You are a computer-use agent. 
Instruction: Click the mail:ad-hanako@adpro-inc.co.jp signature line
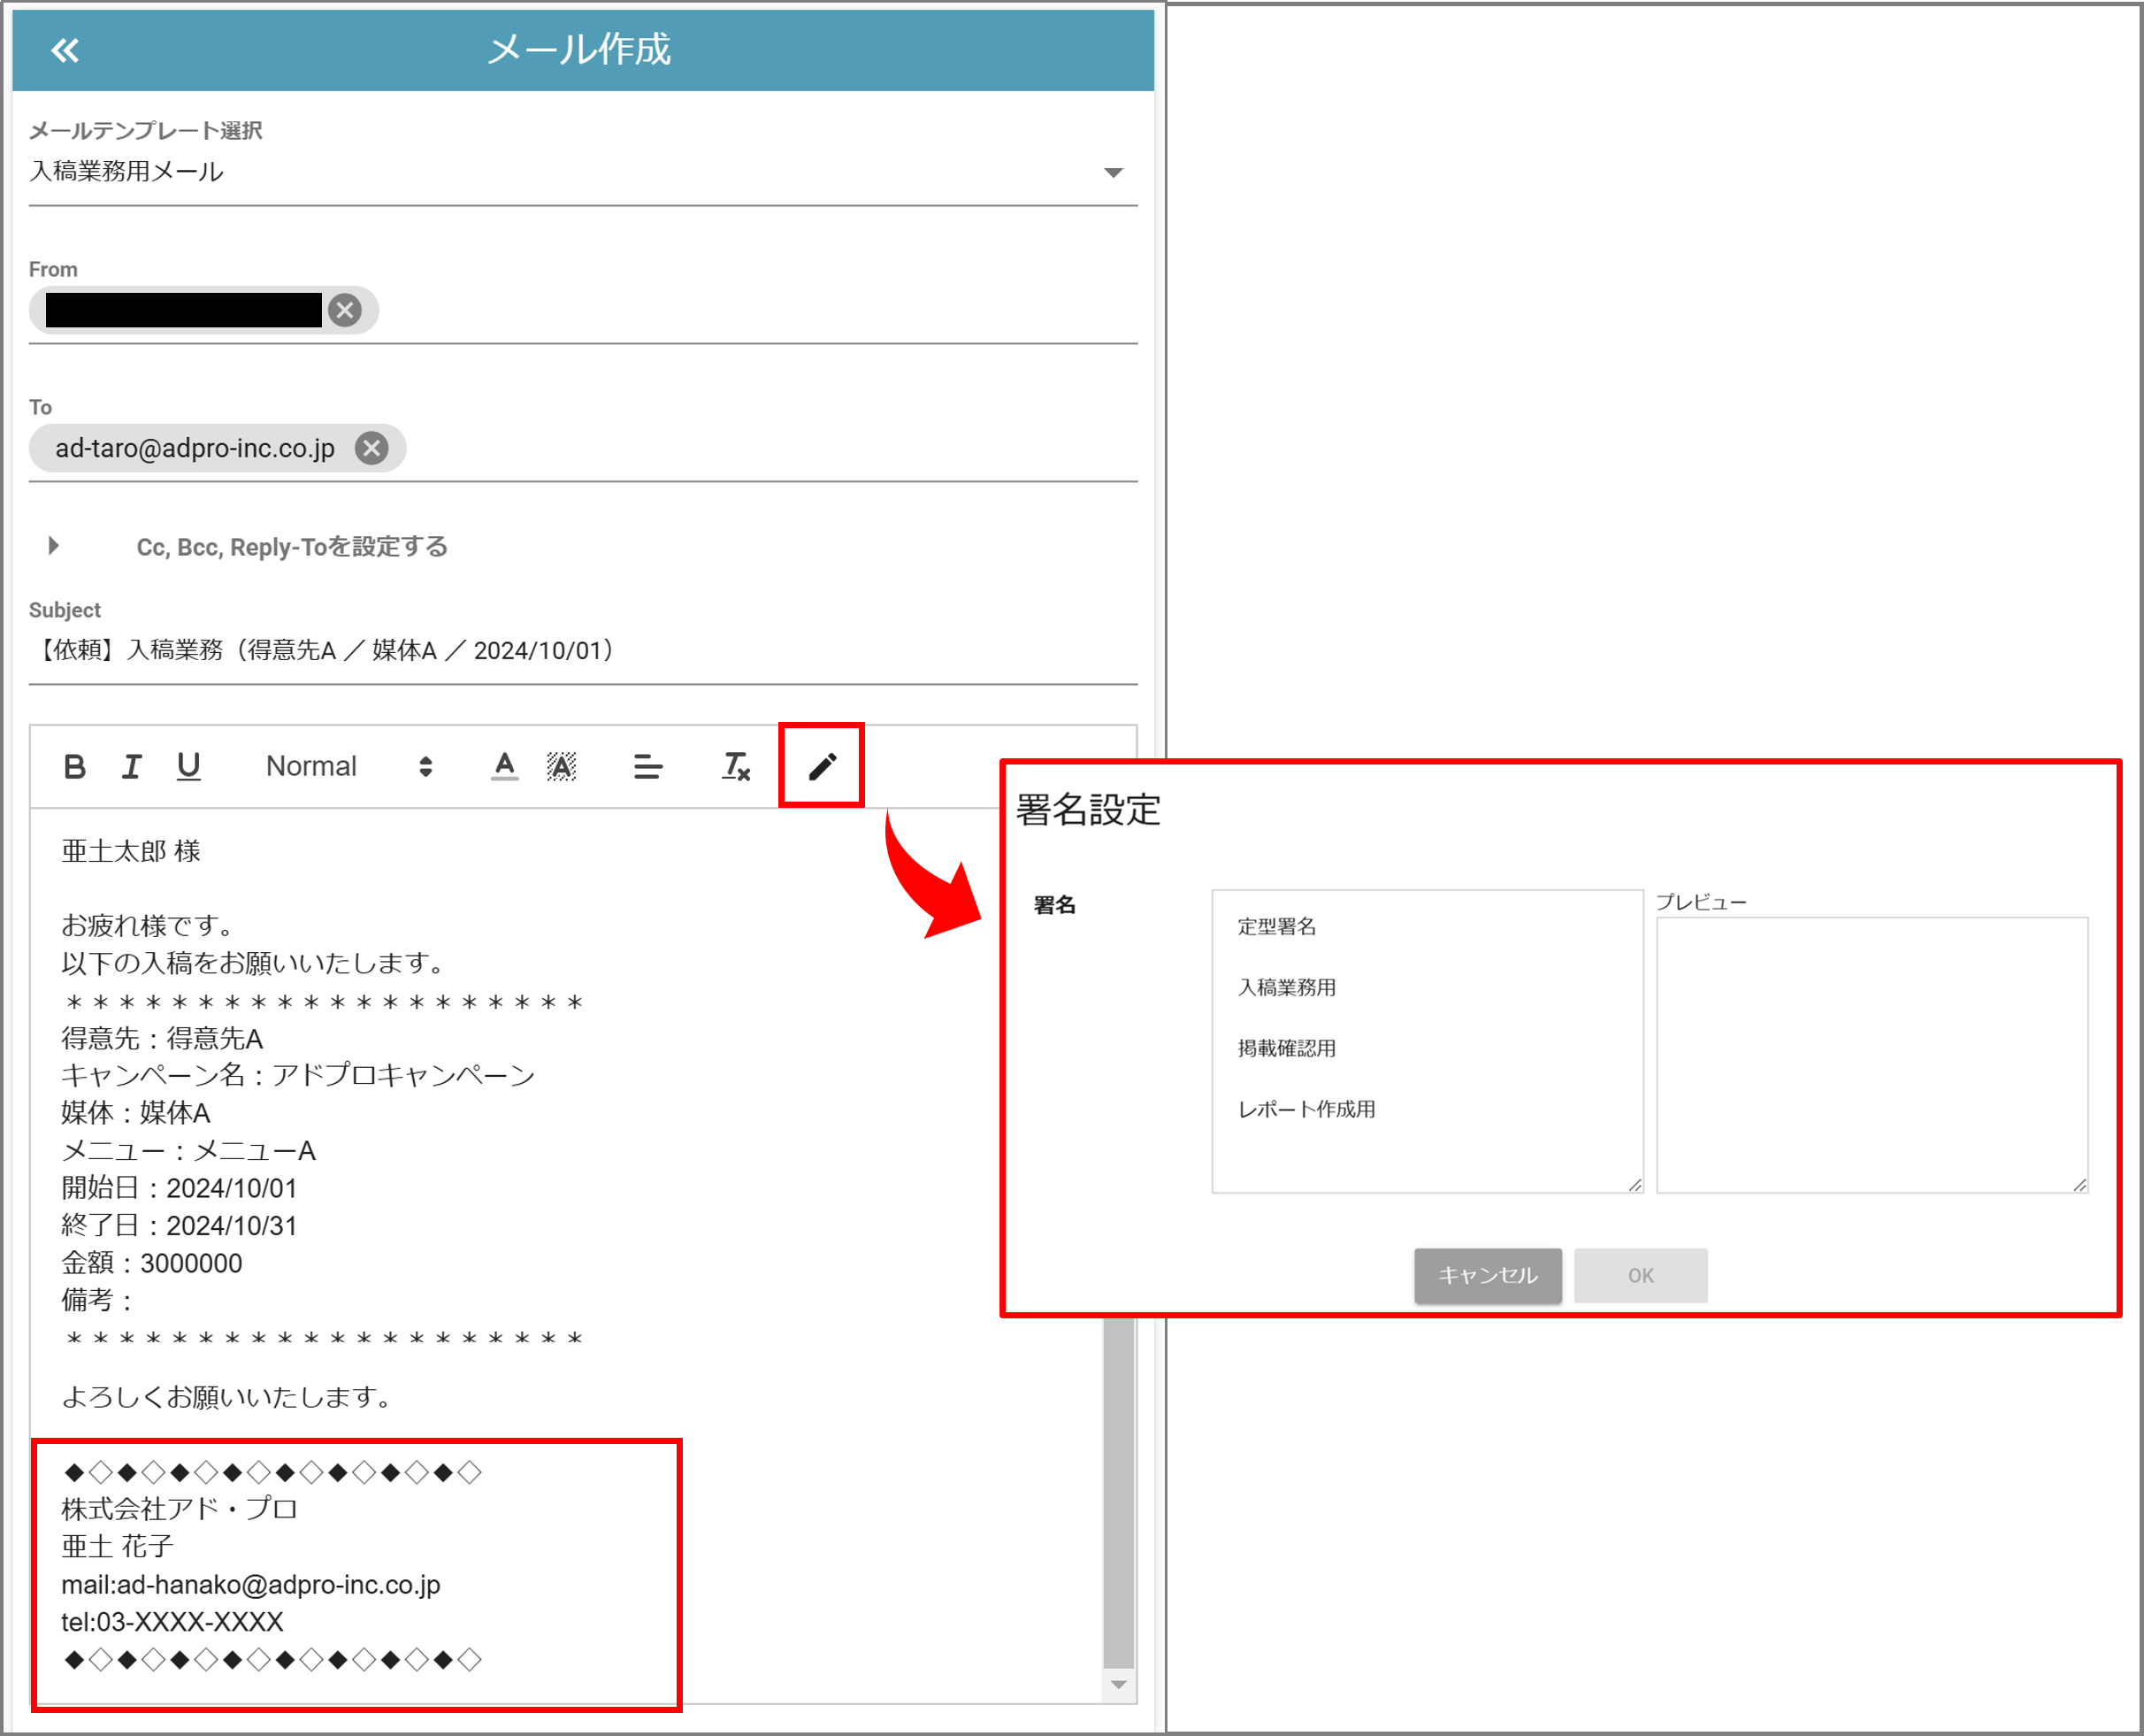[x=251, y=1585]
